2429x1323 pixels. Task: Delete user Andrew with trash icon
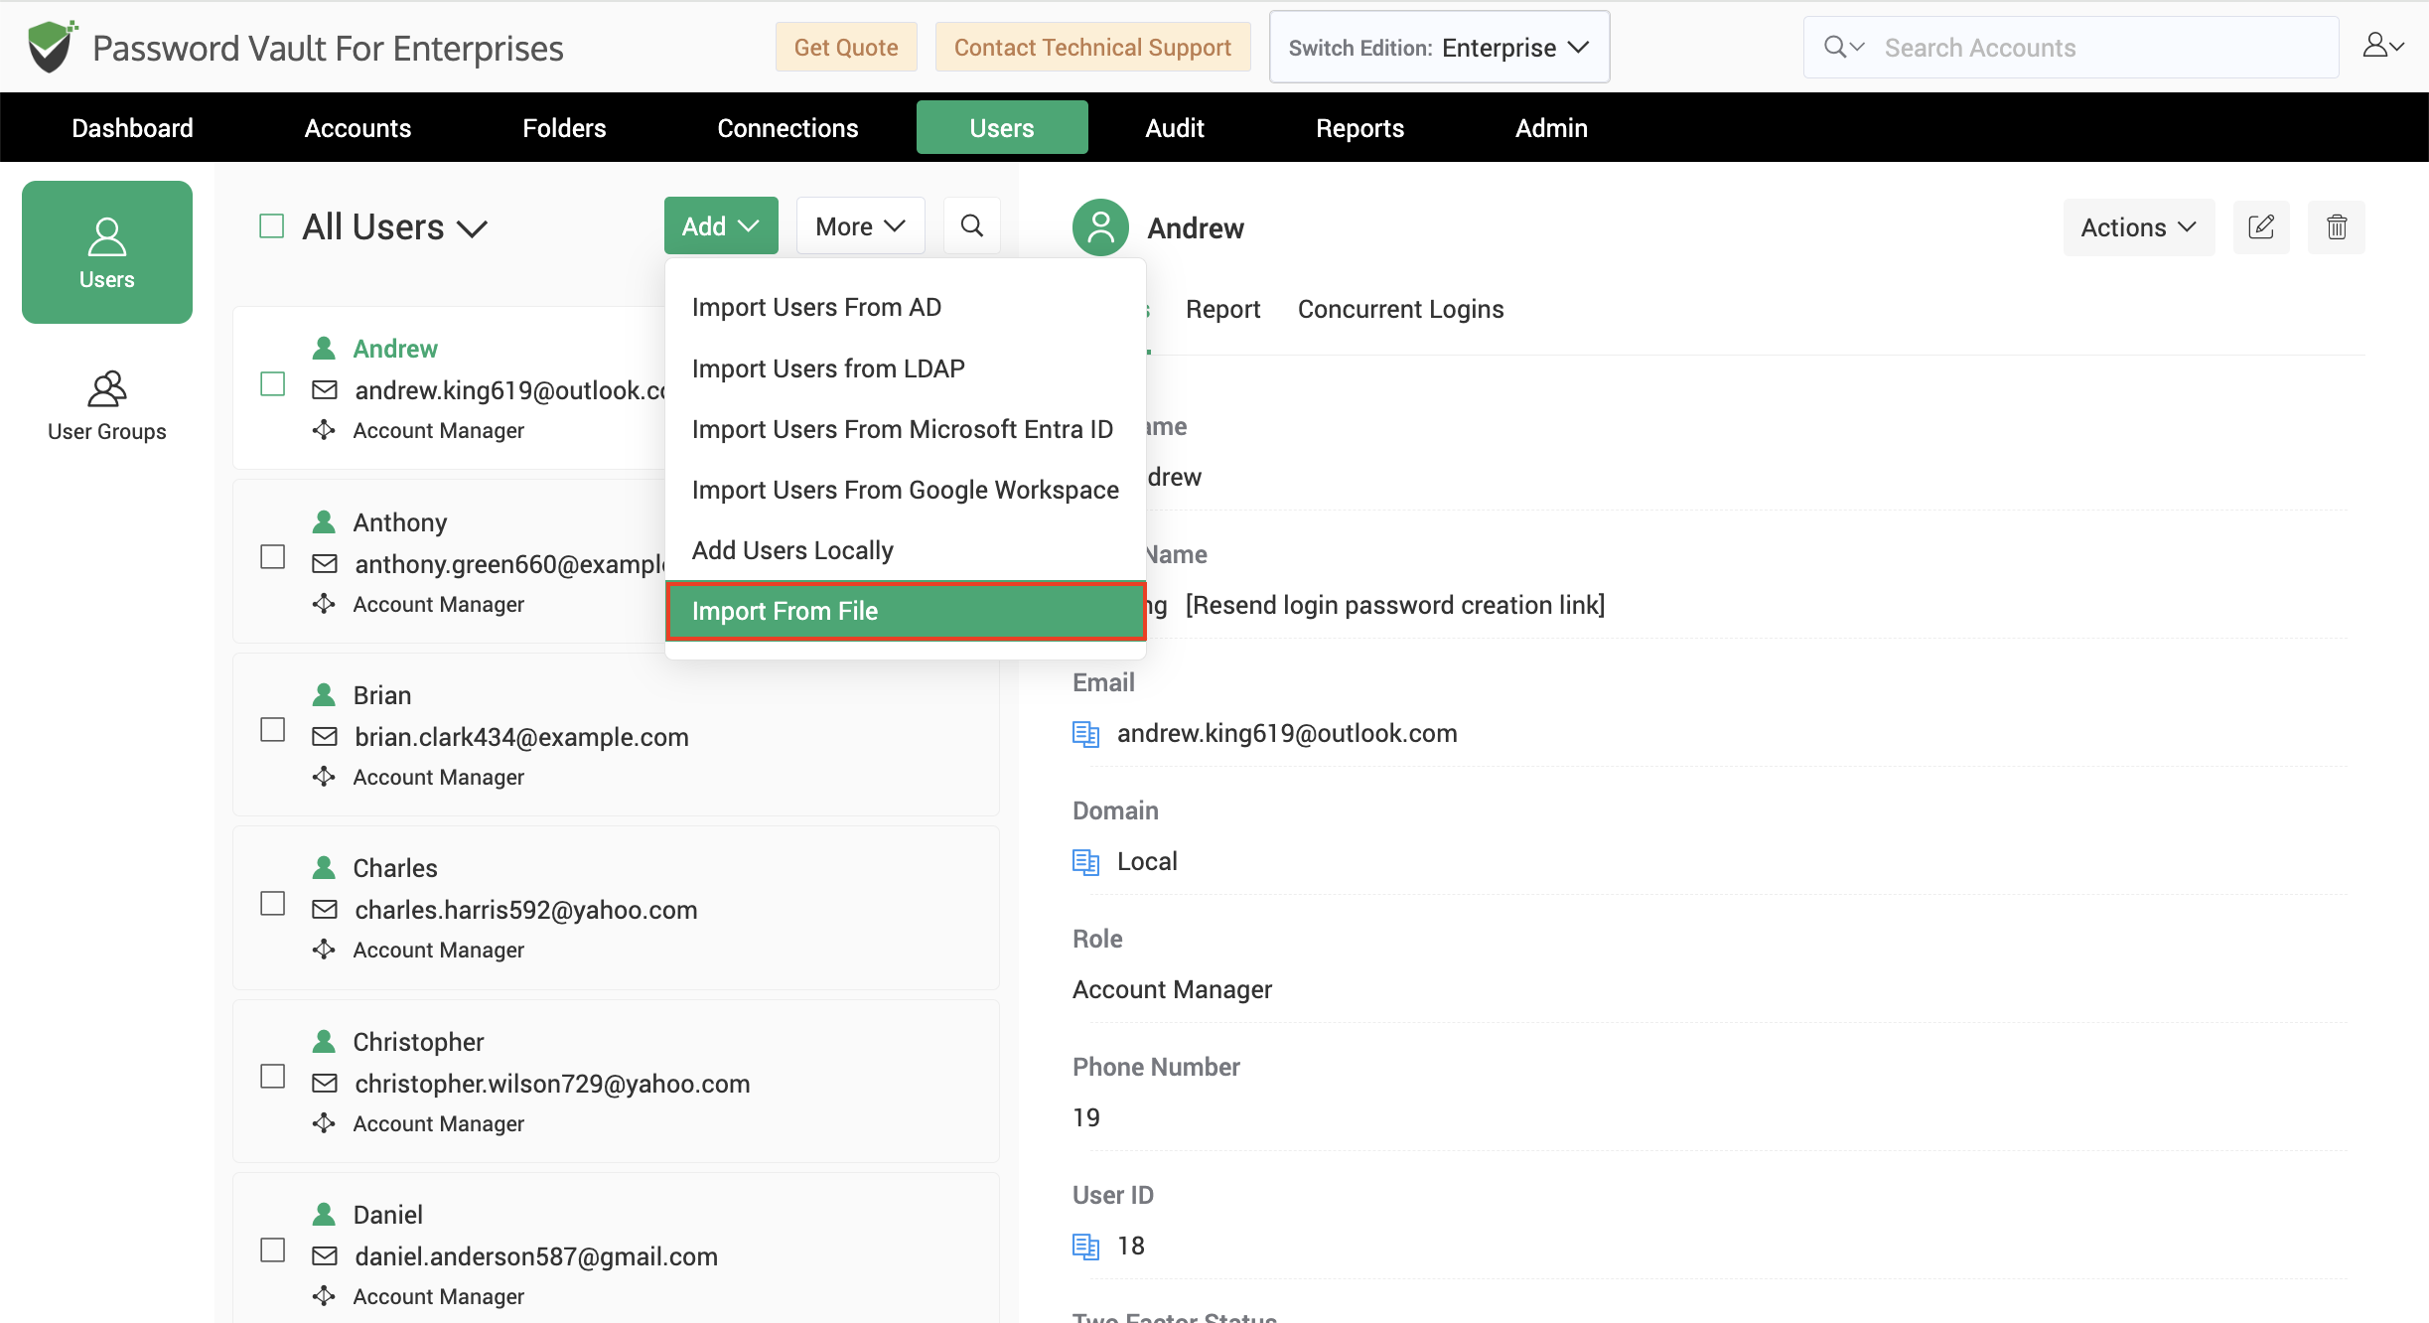tap(2337, 227)
